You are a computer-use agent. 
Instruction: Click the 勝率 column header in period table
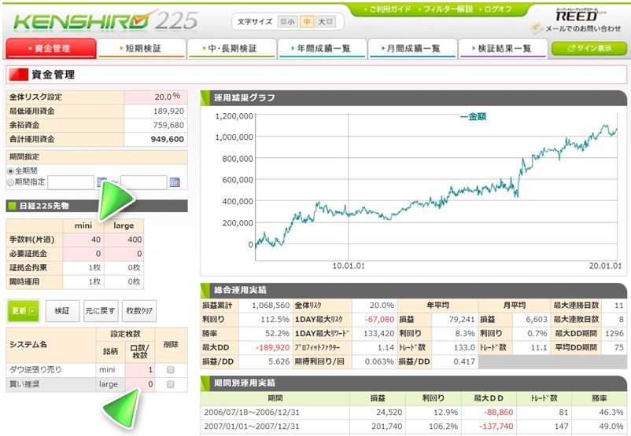(x=600, y=398)
